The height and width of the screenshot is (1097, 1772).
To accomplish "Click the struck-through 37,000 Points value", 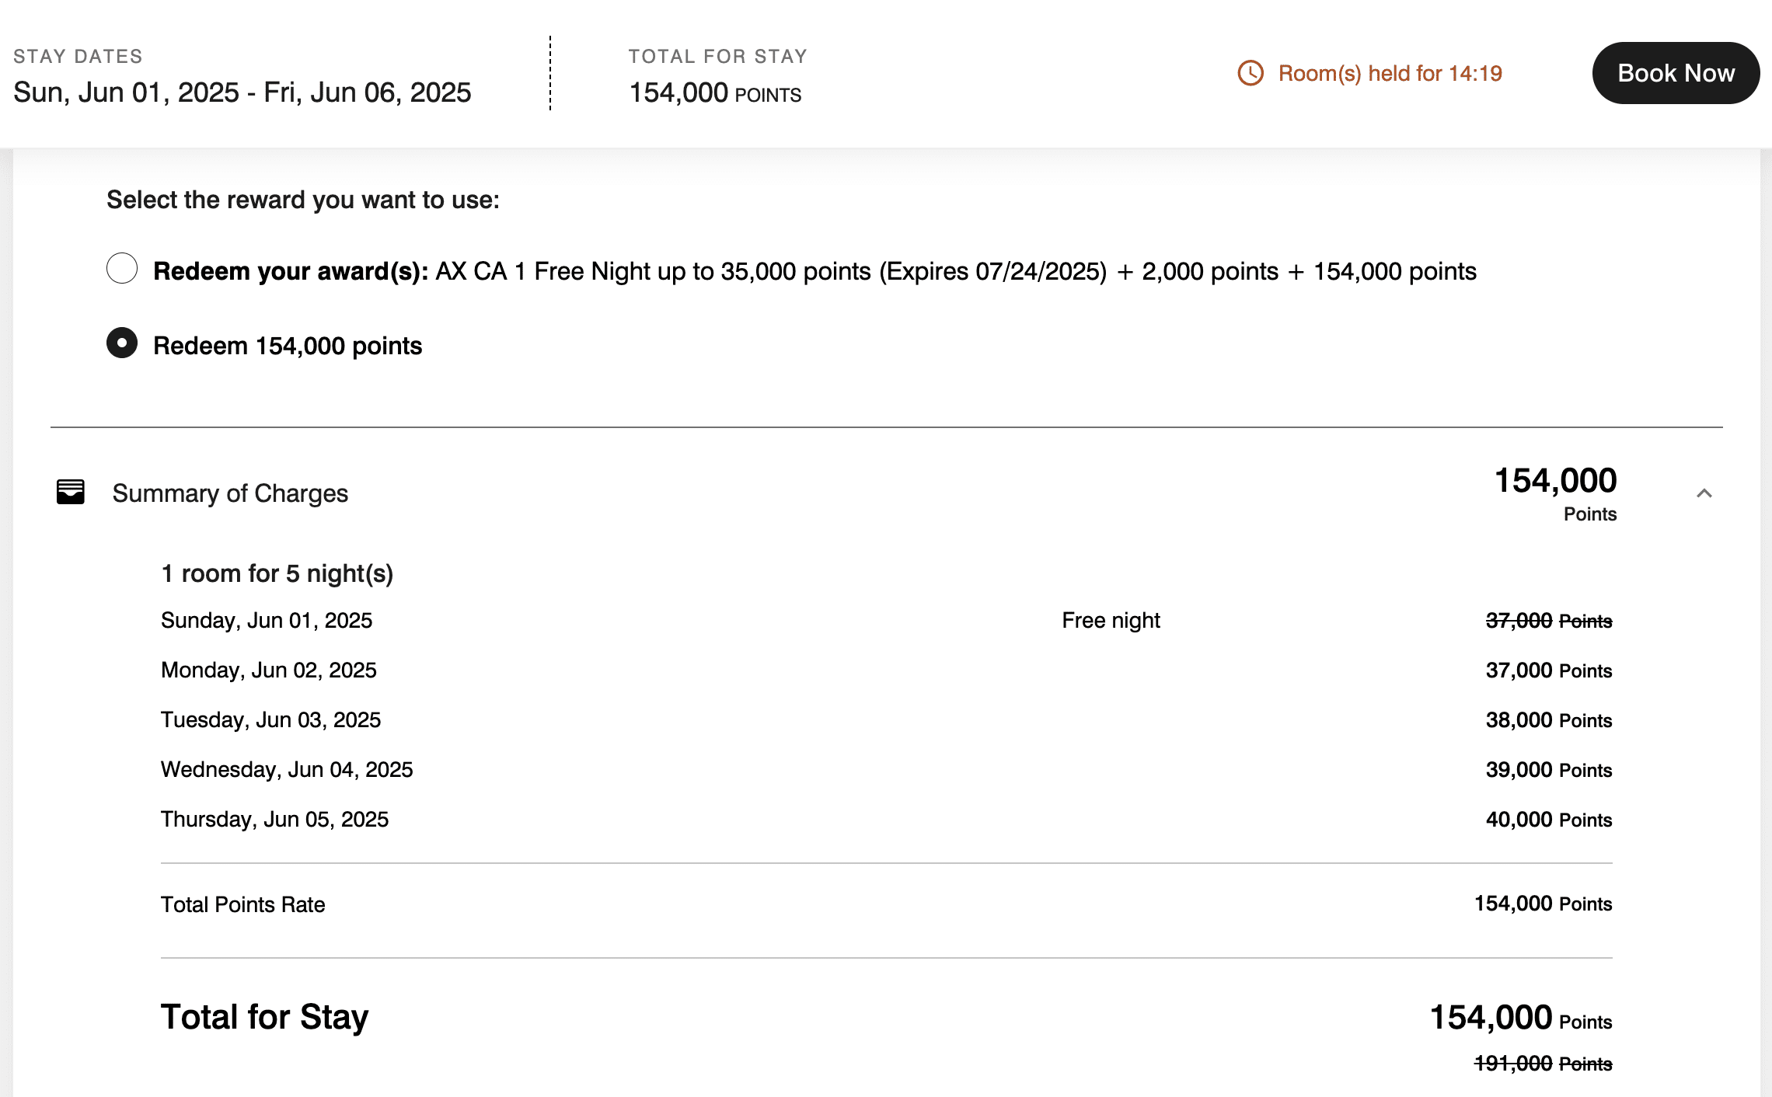I will 1548,621.
